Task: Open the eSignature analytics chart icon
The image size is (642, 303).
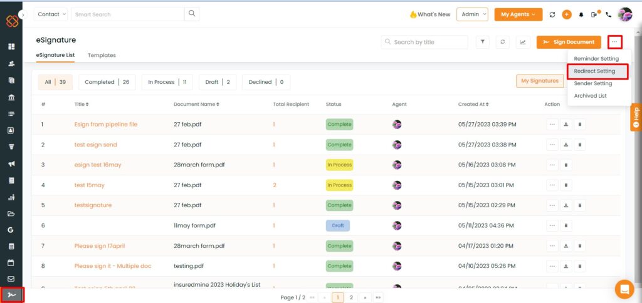Action: point(523,42)
